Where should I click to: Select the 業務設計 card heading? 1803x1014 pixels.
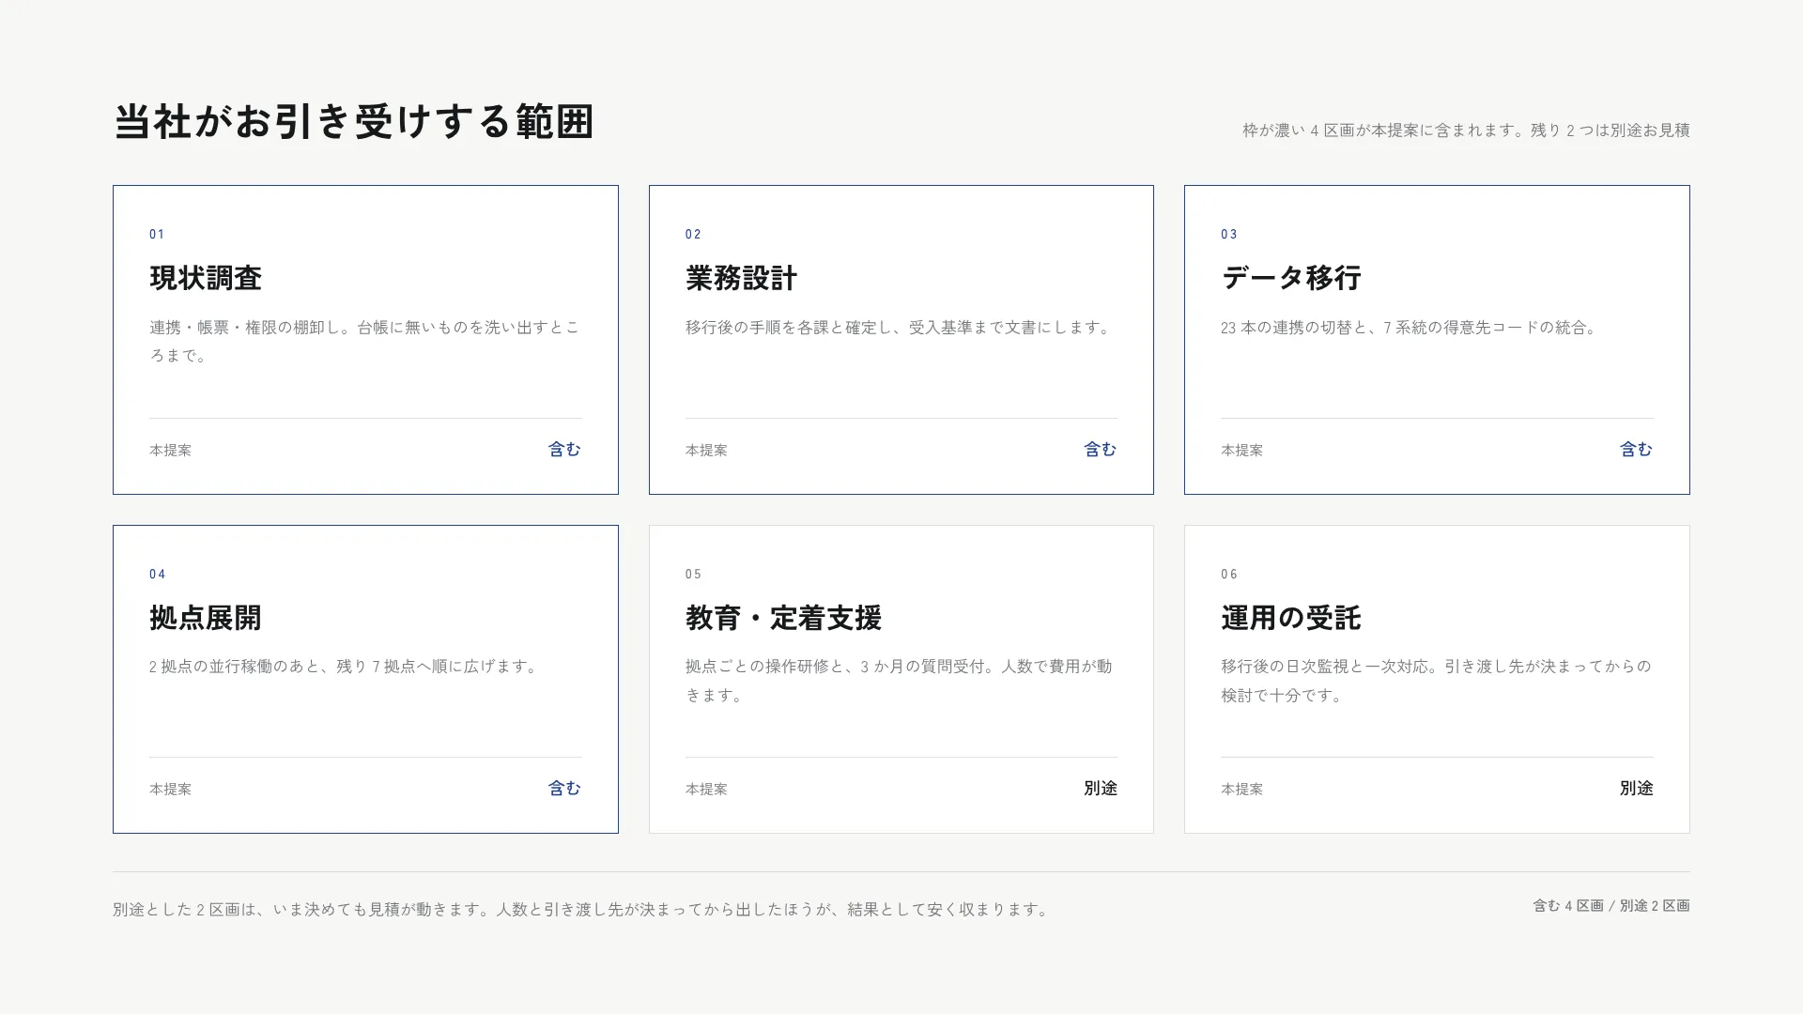741,278
